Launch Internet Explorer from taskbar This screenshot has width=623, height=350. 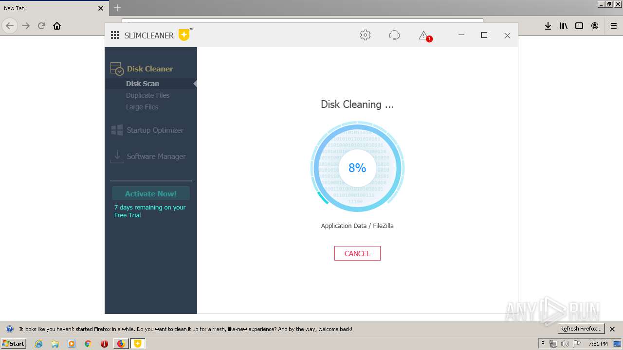tap(39, 344)
